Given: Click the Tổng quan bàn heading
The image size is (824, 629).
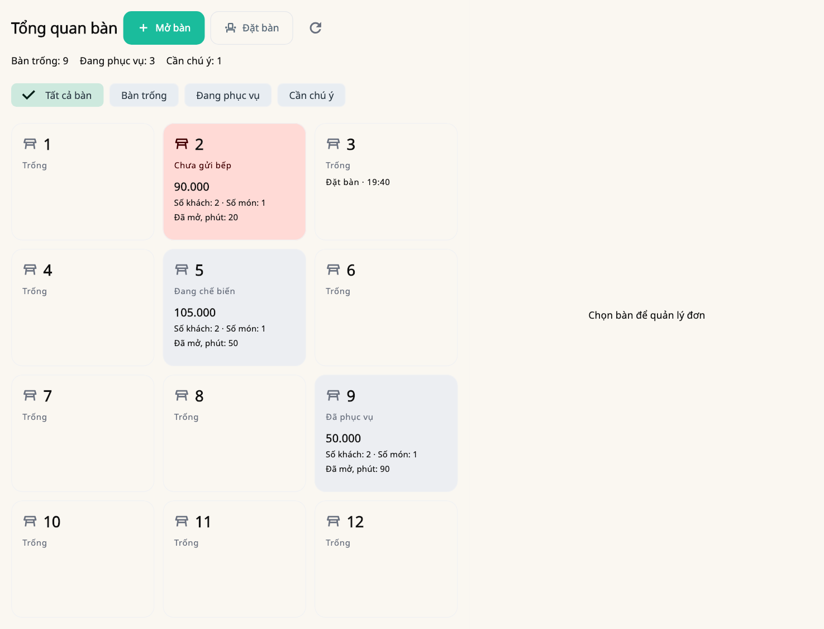Looking at the screenshot, I should coord(64,28).
